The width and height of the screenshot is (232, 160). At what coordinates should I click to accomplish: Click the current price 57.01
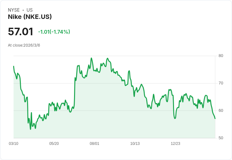[20, 31]
